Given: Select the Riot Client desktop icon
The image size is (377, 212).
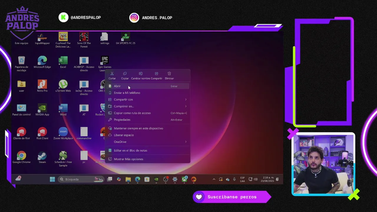Looking at the screenshot, I should (42, 134).
